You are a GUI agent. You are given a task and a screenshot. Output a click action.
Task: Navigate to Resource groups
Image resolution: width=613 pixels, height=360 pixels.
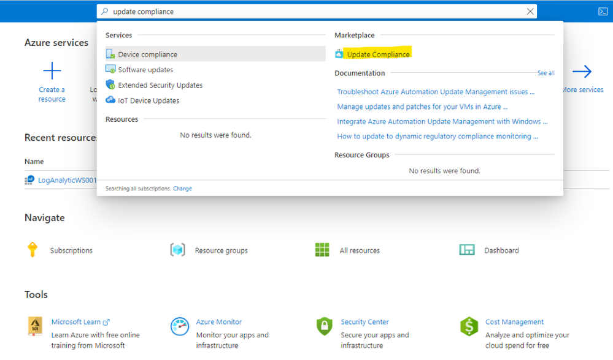click(x=222, y=250)
